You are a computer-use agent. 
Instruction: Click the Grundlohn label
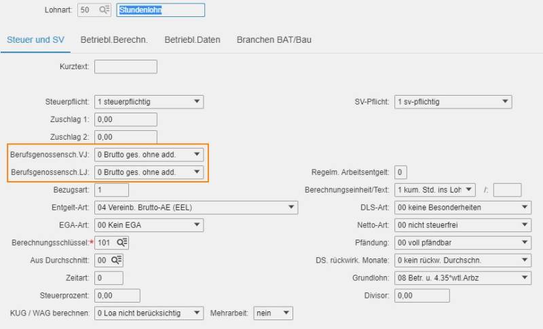(x=371, y=278)
